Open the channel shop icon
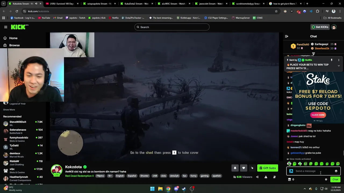Image resolution: width=344 pixels, height=193 pixels. (x=289, y=180)
